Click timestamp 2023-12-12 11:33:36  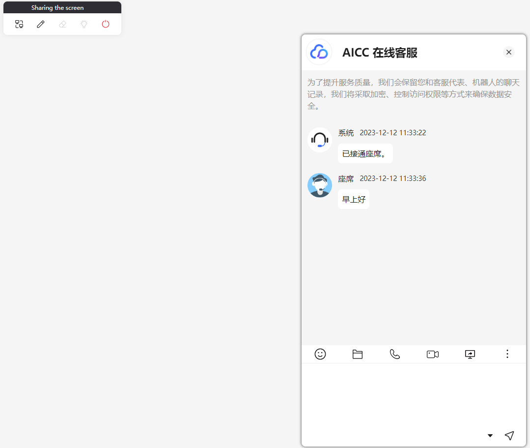point(393,179)
